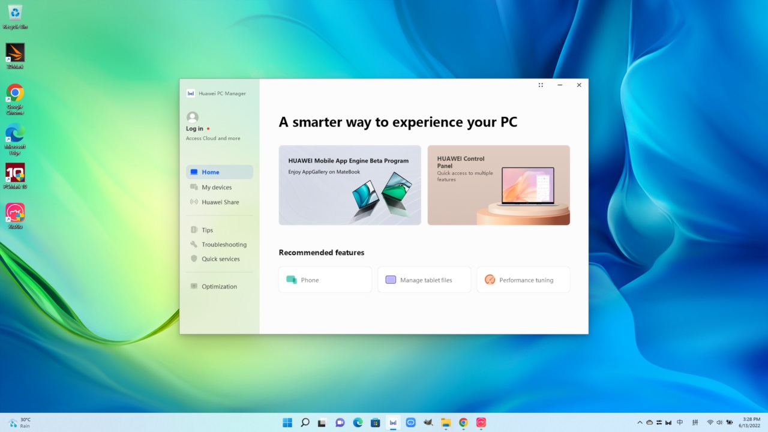
Task: Open the Phone feature card
Action: (x=325, y=280)
